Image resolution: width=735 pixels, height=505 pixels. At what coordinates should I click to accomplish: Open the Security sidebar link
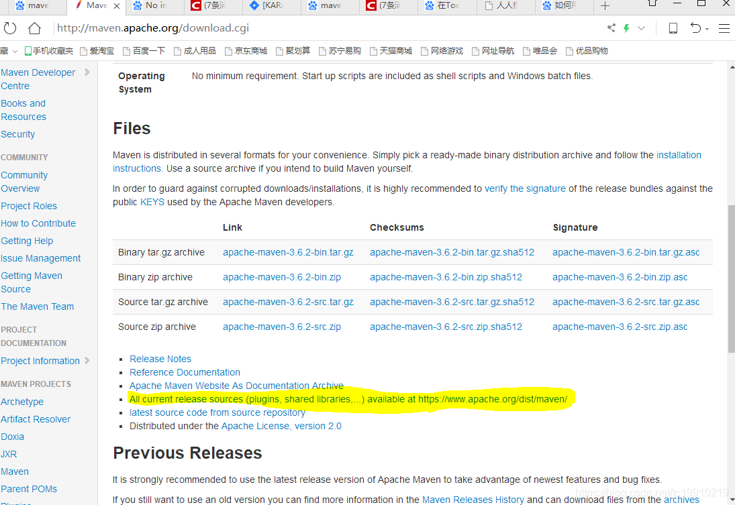(x=18, y=134)
